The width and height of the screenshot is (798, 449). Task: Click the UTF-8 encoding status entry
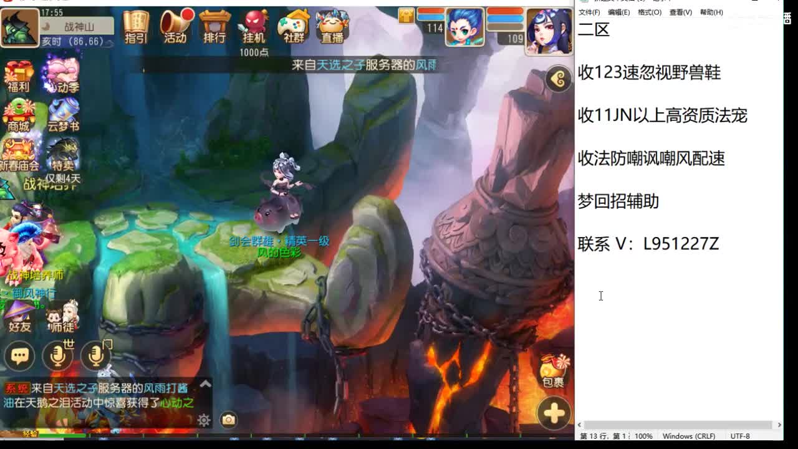tap(740, 436)
